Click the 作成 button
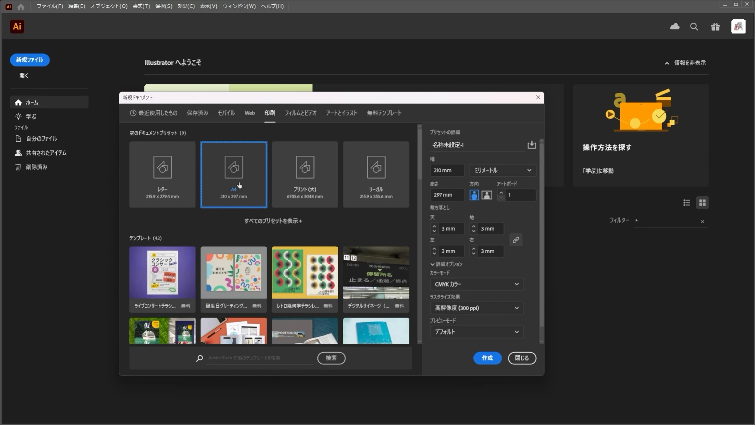Viewport: 755px width, 425px height. click(x=487, y=358)
